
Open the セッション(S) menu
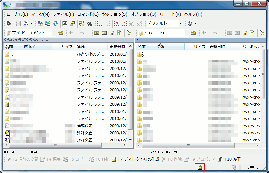[x=115, y=14]
